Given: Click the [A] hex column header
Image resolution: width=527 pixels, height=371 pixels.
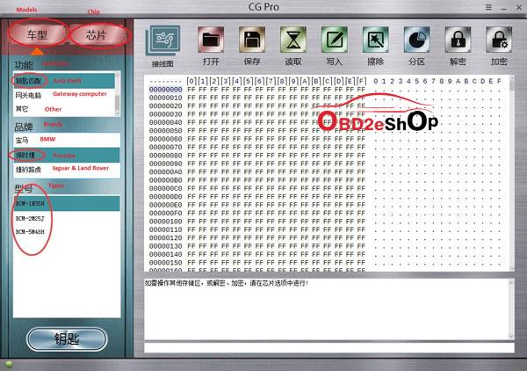Looking at the screenshot, I should [305, 81].
